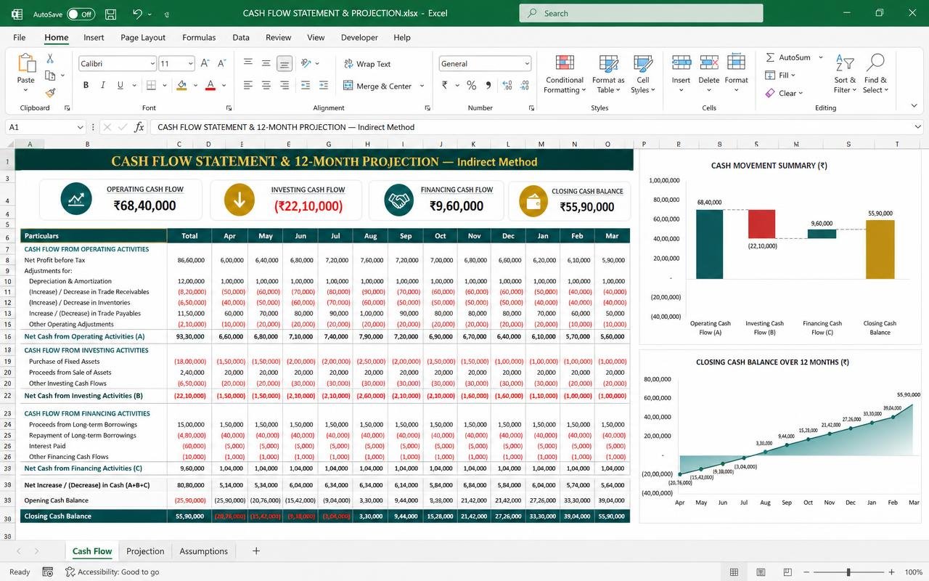Click the Percent Style icon

[471, 86]
